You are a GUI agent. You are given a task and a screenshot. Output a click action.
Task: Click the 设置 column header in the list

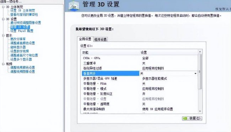[x=144, y=53]
